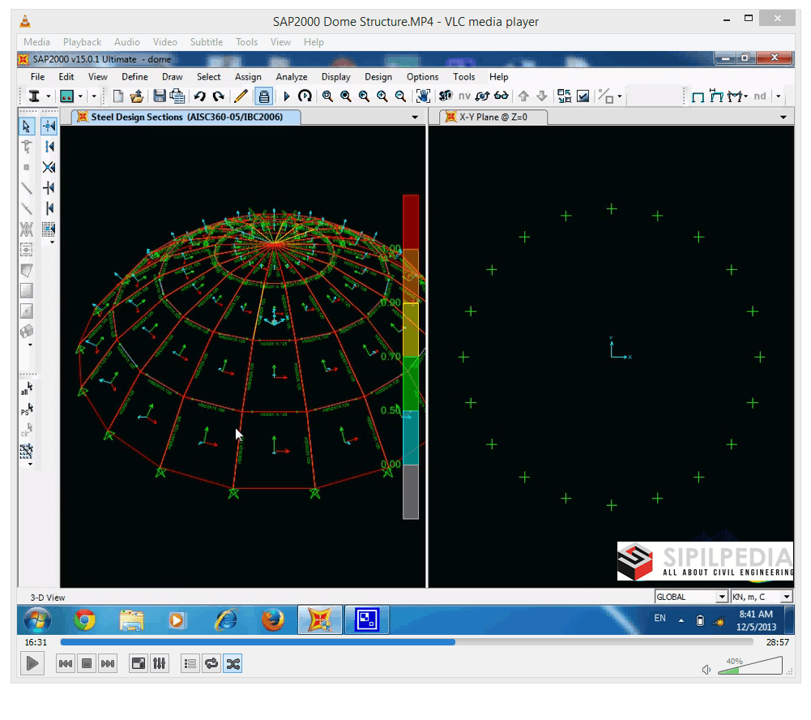Image resolution: width=811 pixels, height=720 pixels.
Task: Select the Pan hand tool
Action: coord(424,96)
